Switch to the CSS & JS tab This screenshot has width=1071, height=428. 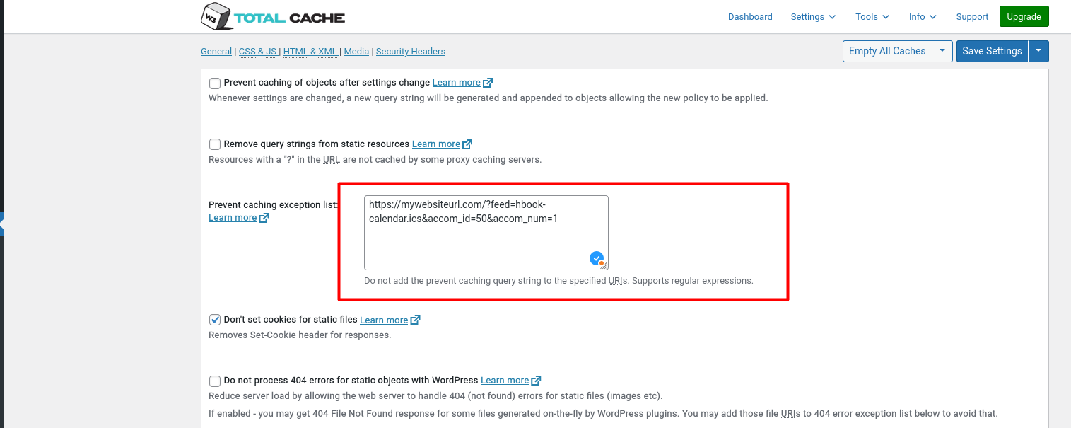pos(257,51)
